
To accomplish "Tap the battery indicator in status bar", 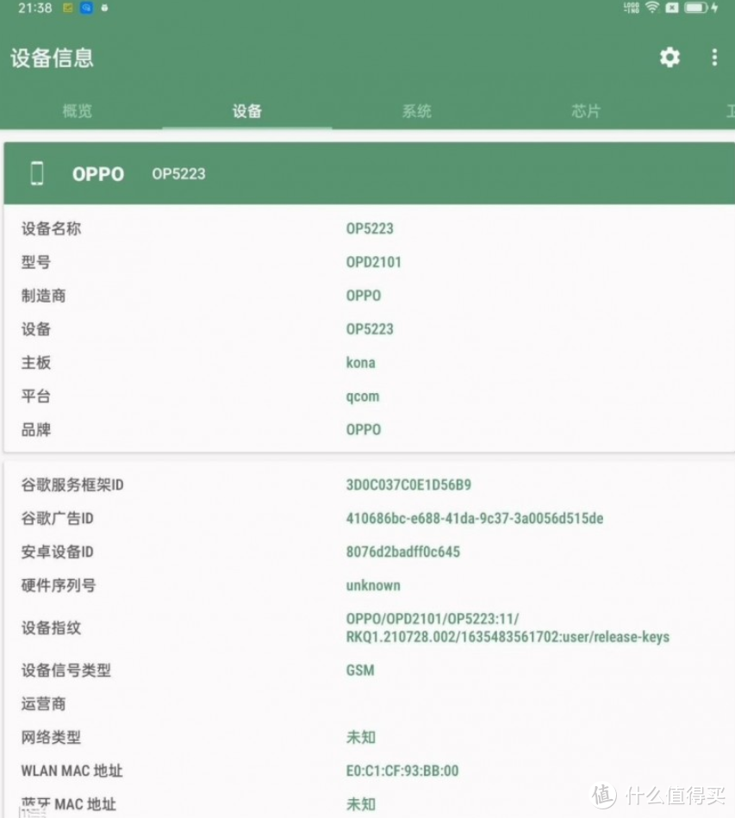I will coord(695,9).
